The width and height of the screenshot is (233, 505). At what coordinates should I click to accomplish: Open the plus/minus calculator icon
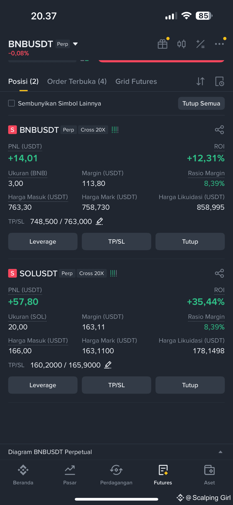(200, 44)
